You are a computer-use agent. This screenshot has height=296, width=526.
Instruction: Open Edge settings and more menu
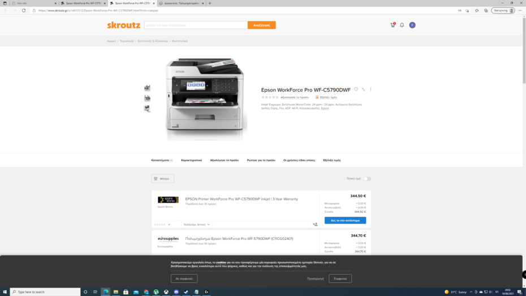coord(520,10)
